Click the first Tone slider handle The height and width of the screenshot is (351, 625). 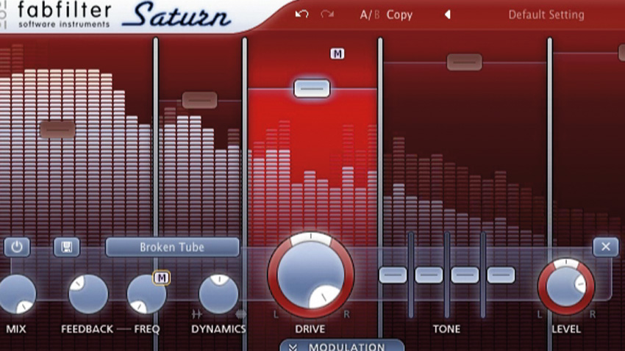[393, 275]
